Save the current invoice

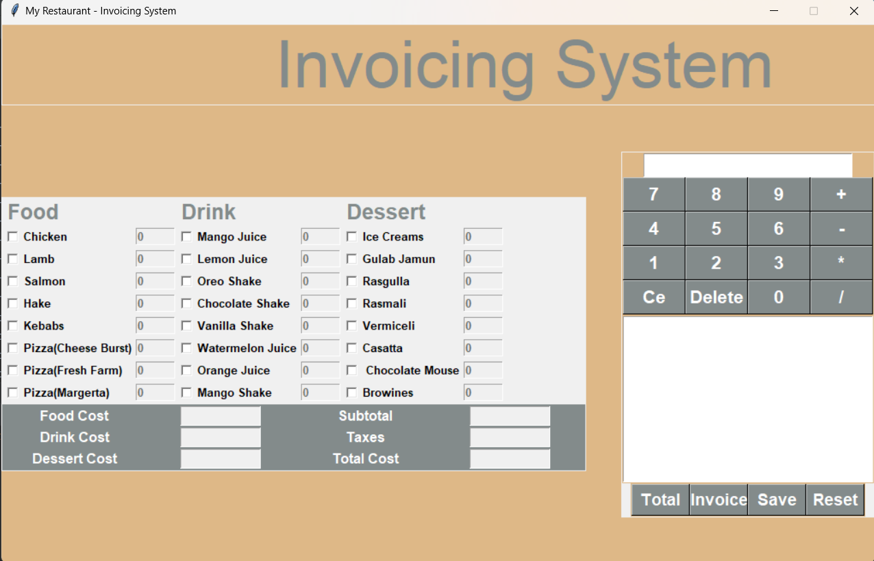(776, 499)
